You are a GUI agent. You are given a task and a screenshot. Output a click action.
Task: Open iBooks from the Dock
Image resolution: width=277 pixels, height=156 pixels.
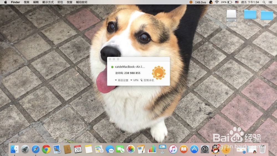pyautogui.click(x=184, y=149)
